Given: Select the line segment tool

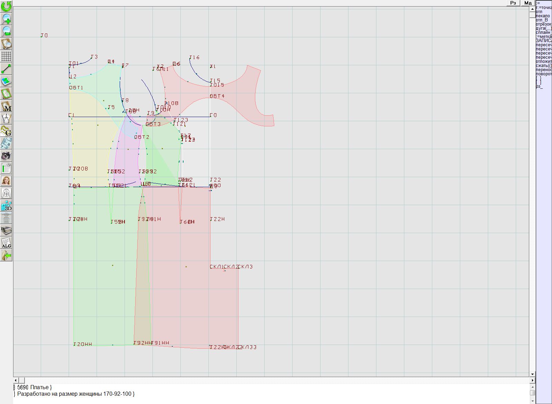Looking at the screenshot, I should pos(6,69).
